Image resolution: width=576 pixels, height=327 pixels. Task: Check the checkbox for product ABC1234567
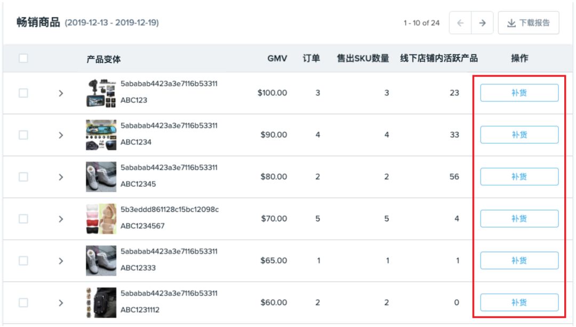[x=22, y=218]
